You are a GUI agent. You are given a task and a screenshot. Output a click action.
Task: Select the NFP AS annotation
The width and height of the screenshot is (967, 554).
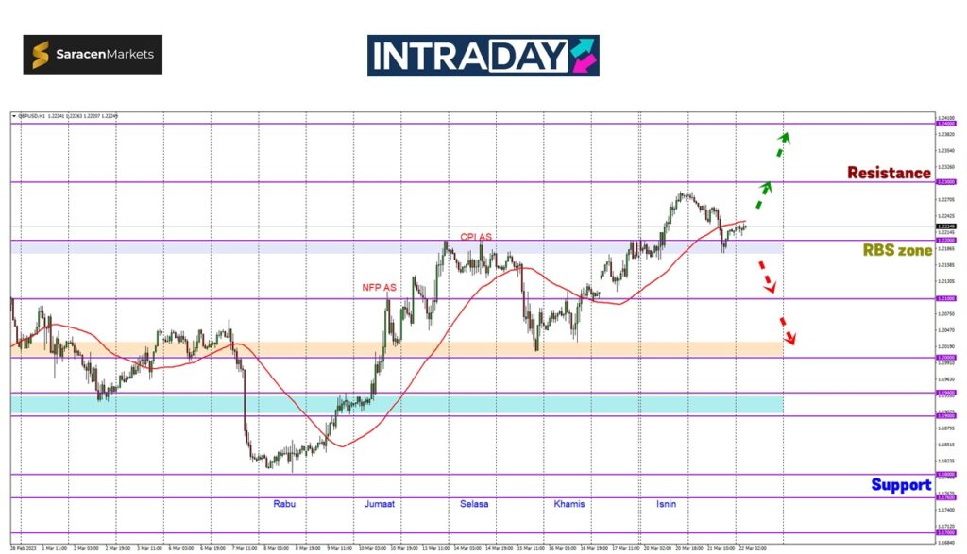click(378, 287)
